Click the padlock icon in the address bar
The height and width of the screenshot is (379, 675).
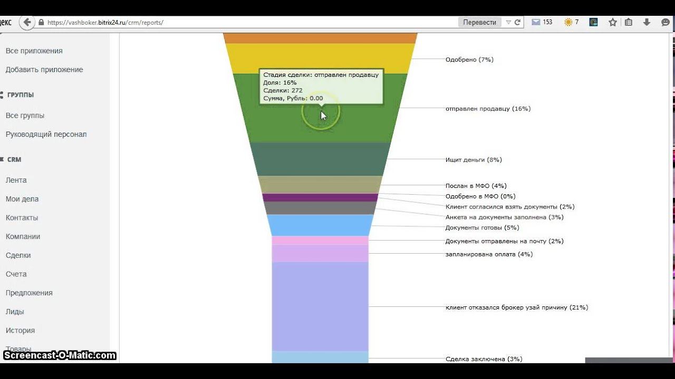pos(41,23)
